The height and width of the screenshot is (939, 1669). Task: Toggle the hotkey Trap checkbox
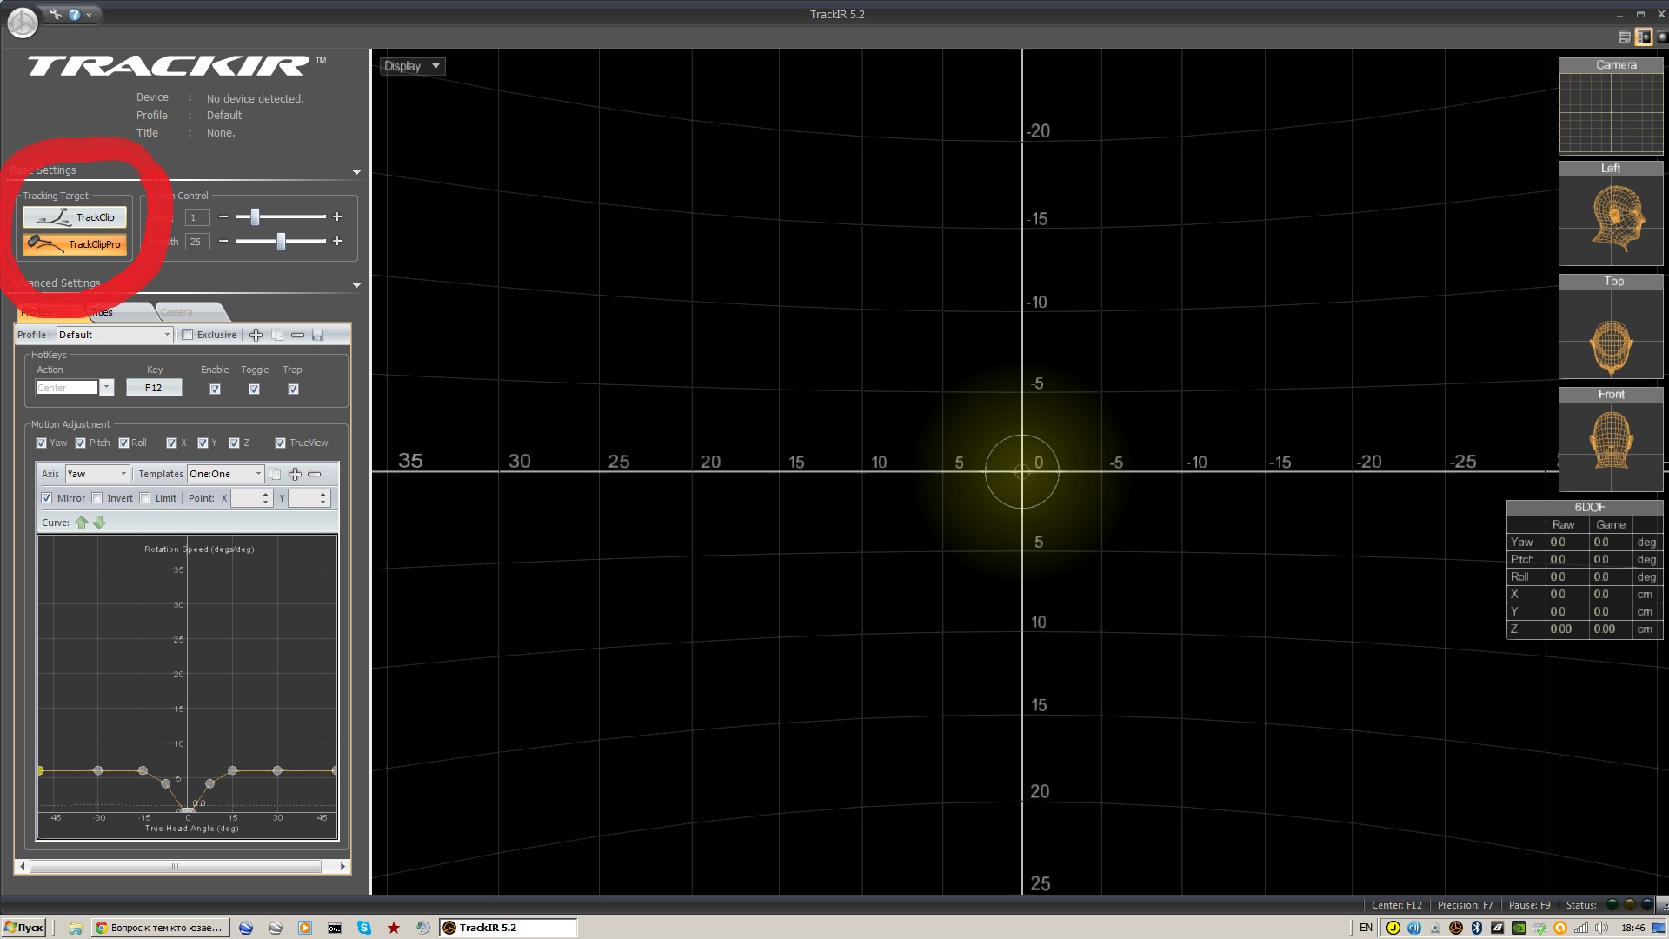tap(293, 389)
